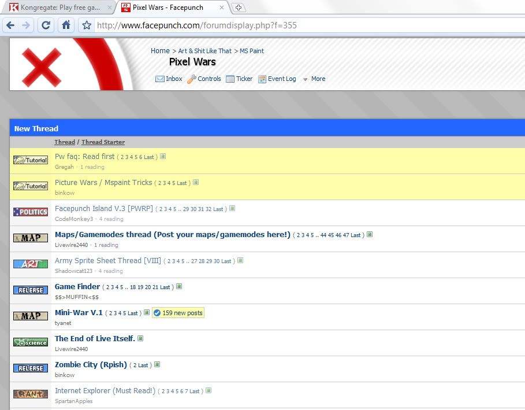The width and height of the screenshot is (525, 410).
Task: Click the POLITICS icon beside Facepunch Island
Action: click(x=31, y=212)
